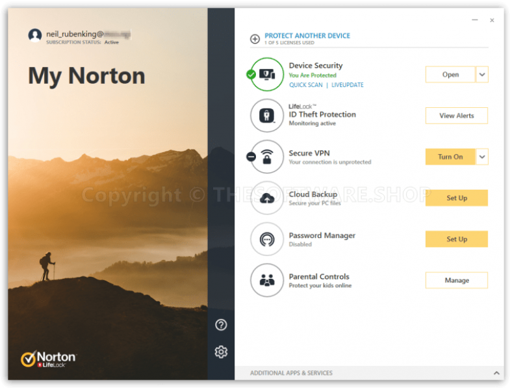
Task: Click the plus icon beside Protect Another Device
Action: (255, 39)
